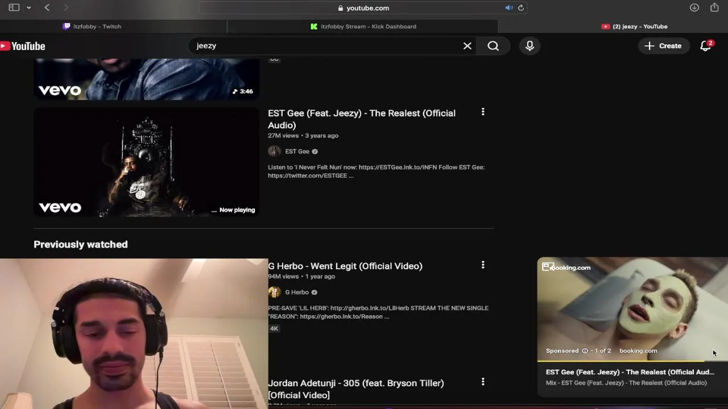
Task: Open the YouTube home logo
Action: 23,46
